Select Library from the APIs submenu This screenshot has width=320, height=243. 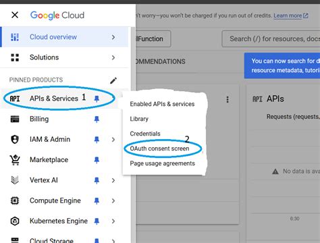pos(139,119)
